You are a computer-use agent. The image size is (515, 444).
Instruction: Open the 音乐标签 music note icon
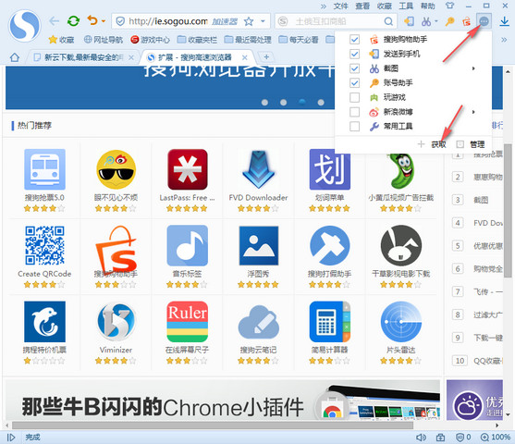(187, 245)
